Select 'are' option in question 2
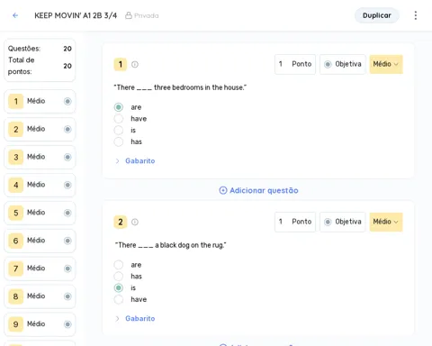Screen dimensions: 432x346 pyautogui.click(x=119, y=265)
